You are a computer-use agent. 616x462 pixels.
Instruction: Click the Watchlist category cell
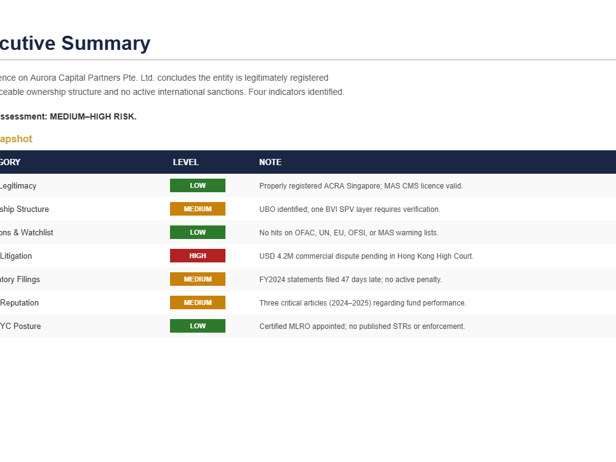(x=26, y=233)
